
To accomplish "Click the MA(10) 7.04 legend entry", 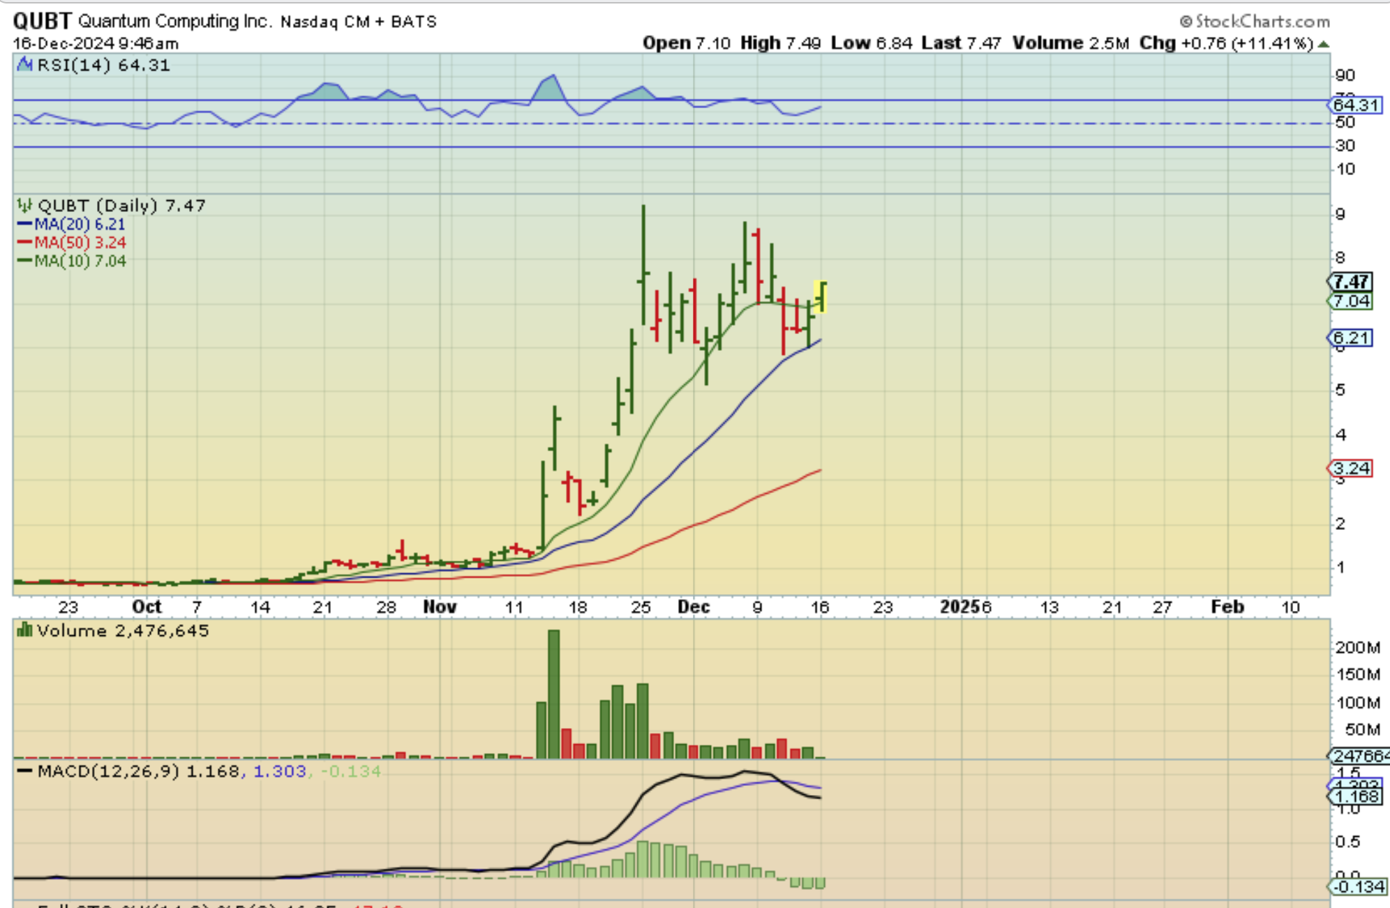I will [x=71, y=261].
